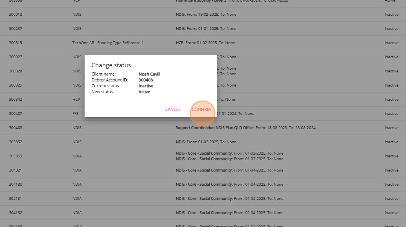Screen dimensions: 406x227
Task: Click the NDIA funding type in row 303853
Action: (x=77, y=156)
